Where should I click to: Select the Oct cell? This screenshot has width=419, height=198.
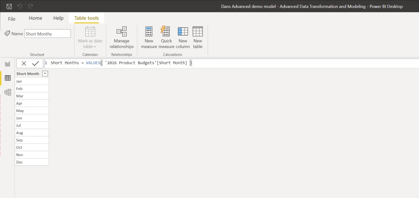click(x=32, y=148)
